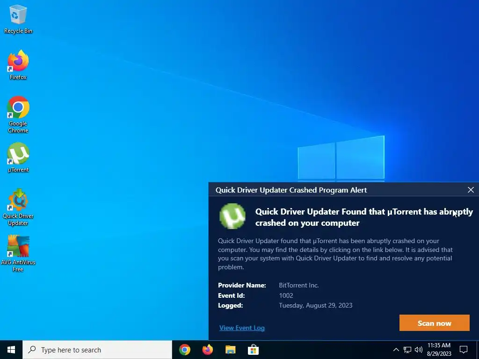This screenshot has width=479, height=359.
Task: Launch Firefox from the taskbar
Action: click(x=207, y=350)
